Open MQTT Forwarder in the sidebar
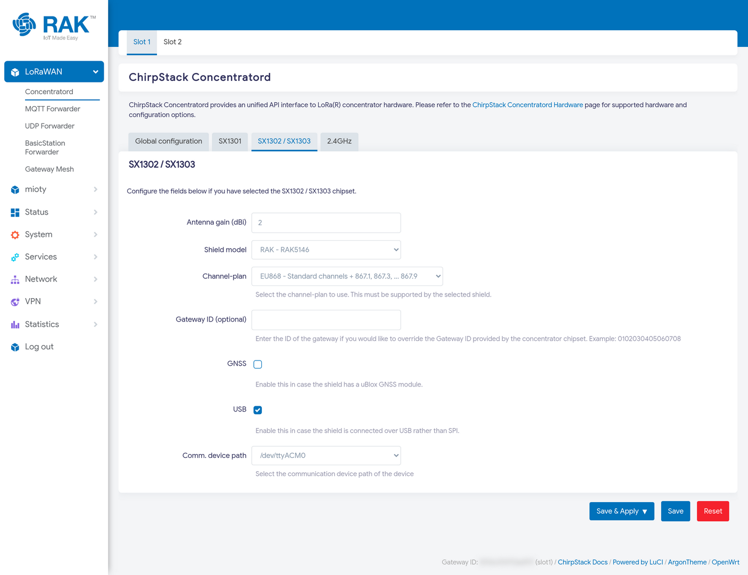Viewport: 748px width, 575px height. click(53, 109)
